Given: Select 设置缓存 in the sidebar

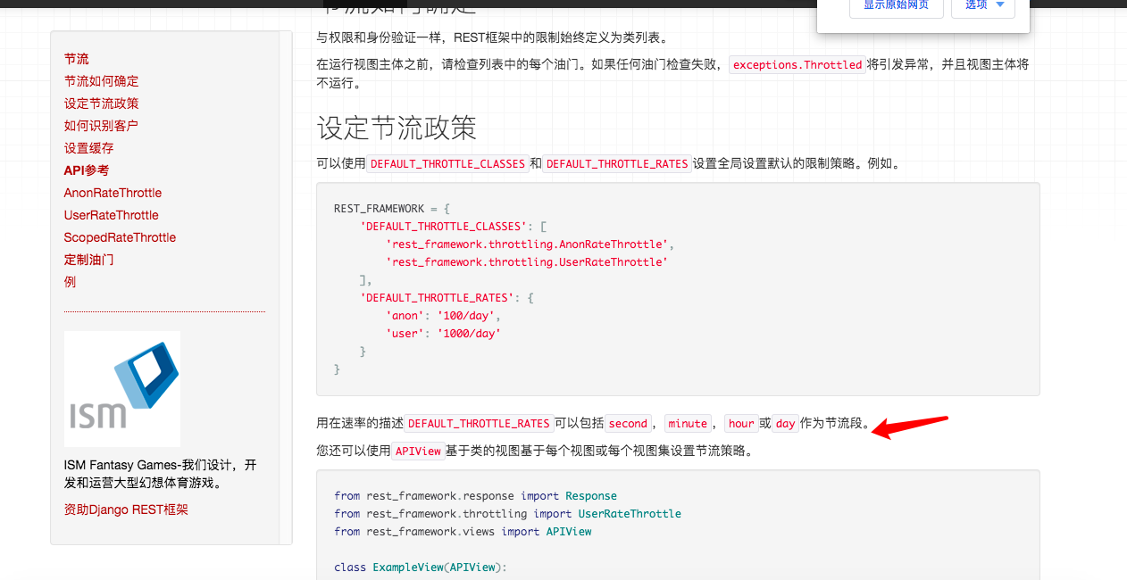Looking at the screenshot, I should click(89, 148).
